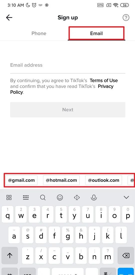Tap the backspace delete key
The width and height of the screenshot is (135, 275).
tap(126, 255)
